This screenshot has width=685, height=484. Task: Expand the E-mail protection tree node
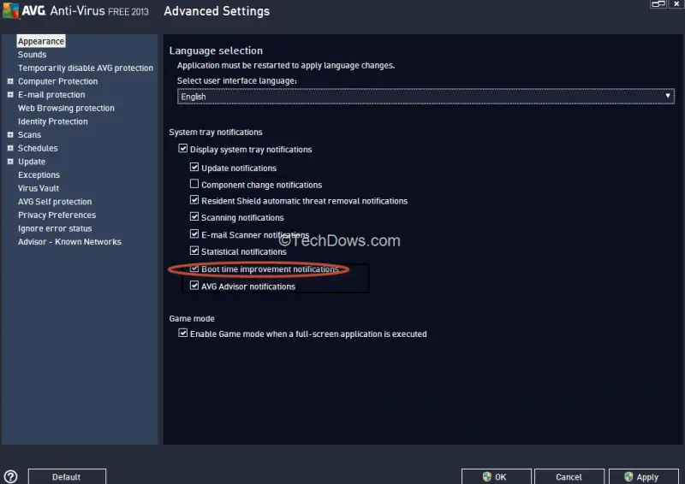click(10, 95)
